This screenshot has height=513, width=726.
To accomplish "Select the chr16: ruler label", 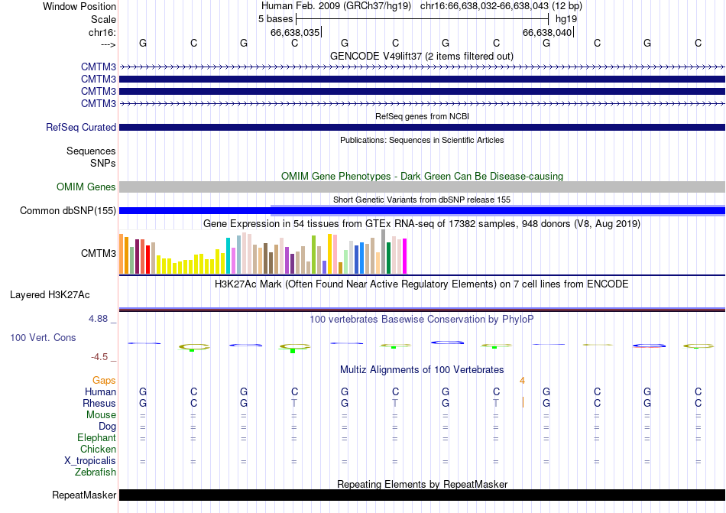I will (x=102, y=32).
